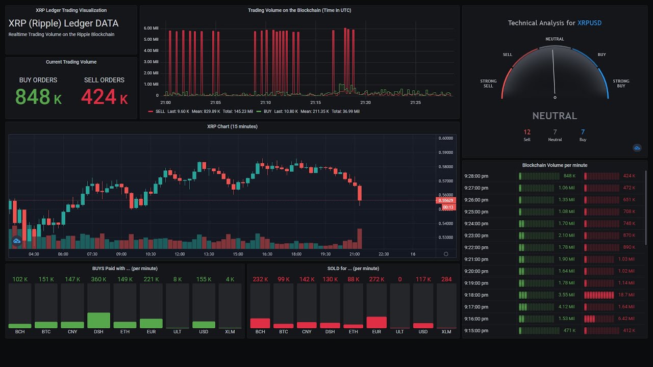The width and height of the screenshot is (653, 367).
Task: Click the countdown timer 00:13 on price axis
Action: point(448,207)
